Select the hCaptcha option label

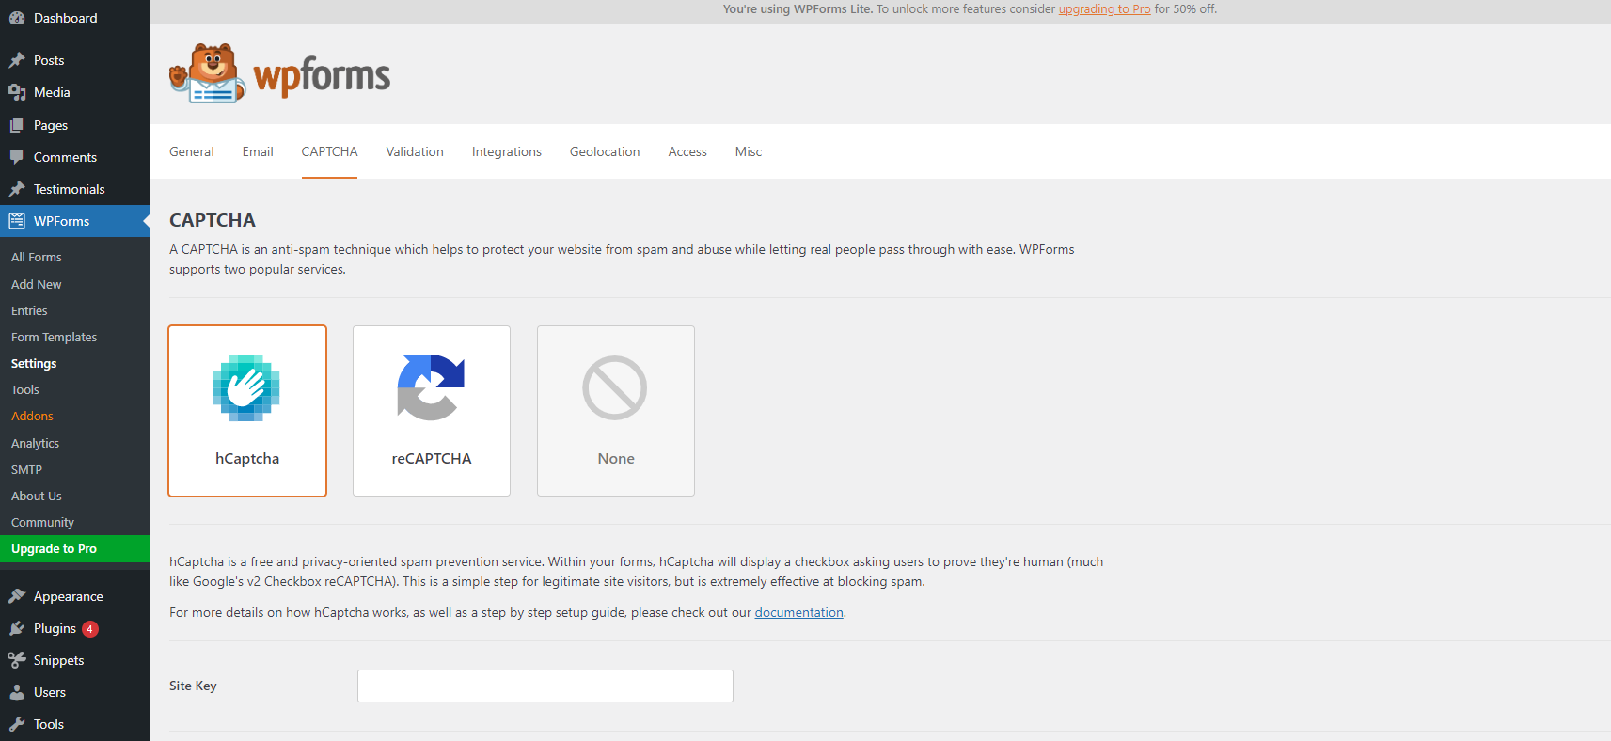247,459
